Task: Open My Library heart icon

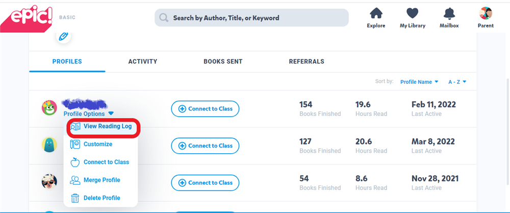Action: coord(413,13)
